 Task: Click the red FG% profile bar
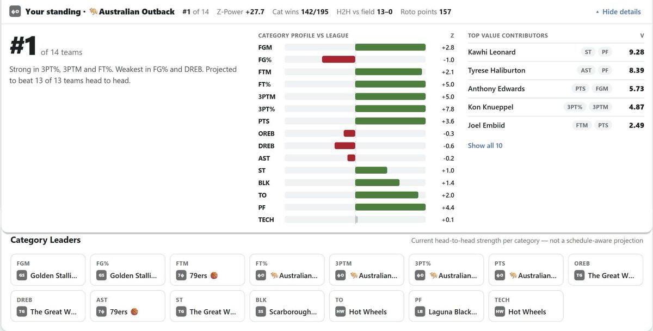[x=338, y=59]
